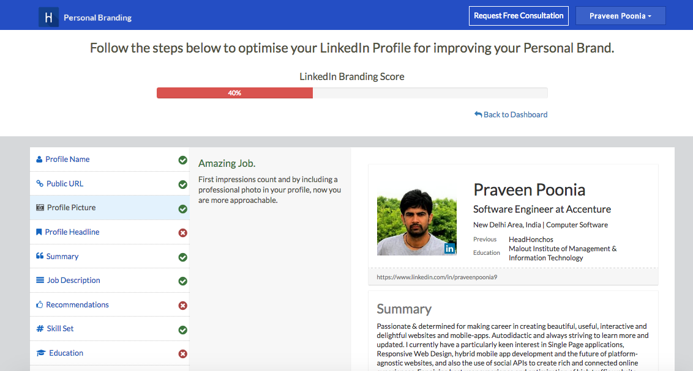Viewport: 693px width, 371px height.
Task: Click the green check on Public URL row
Action: (x=182, y=185)
